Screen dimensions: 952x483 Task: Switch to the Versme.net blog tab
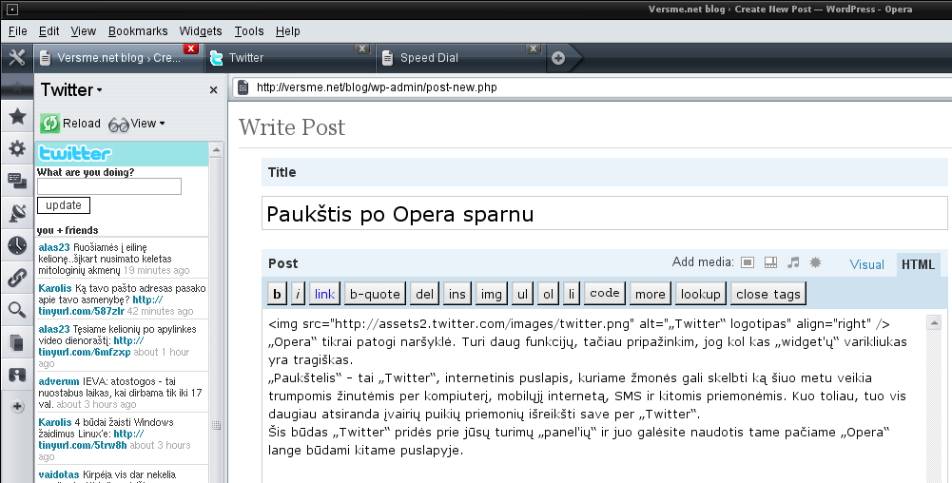tap(117, 58)
